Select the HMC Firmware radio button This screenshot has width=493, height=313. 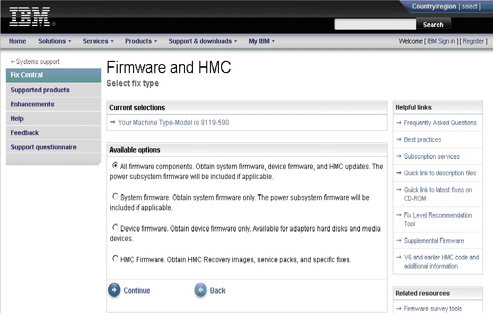click(116, 258)
